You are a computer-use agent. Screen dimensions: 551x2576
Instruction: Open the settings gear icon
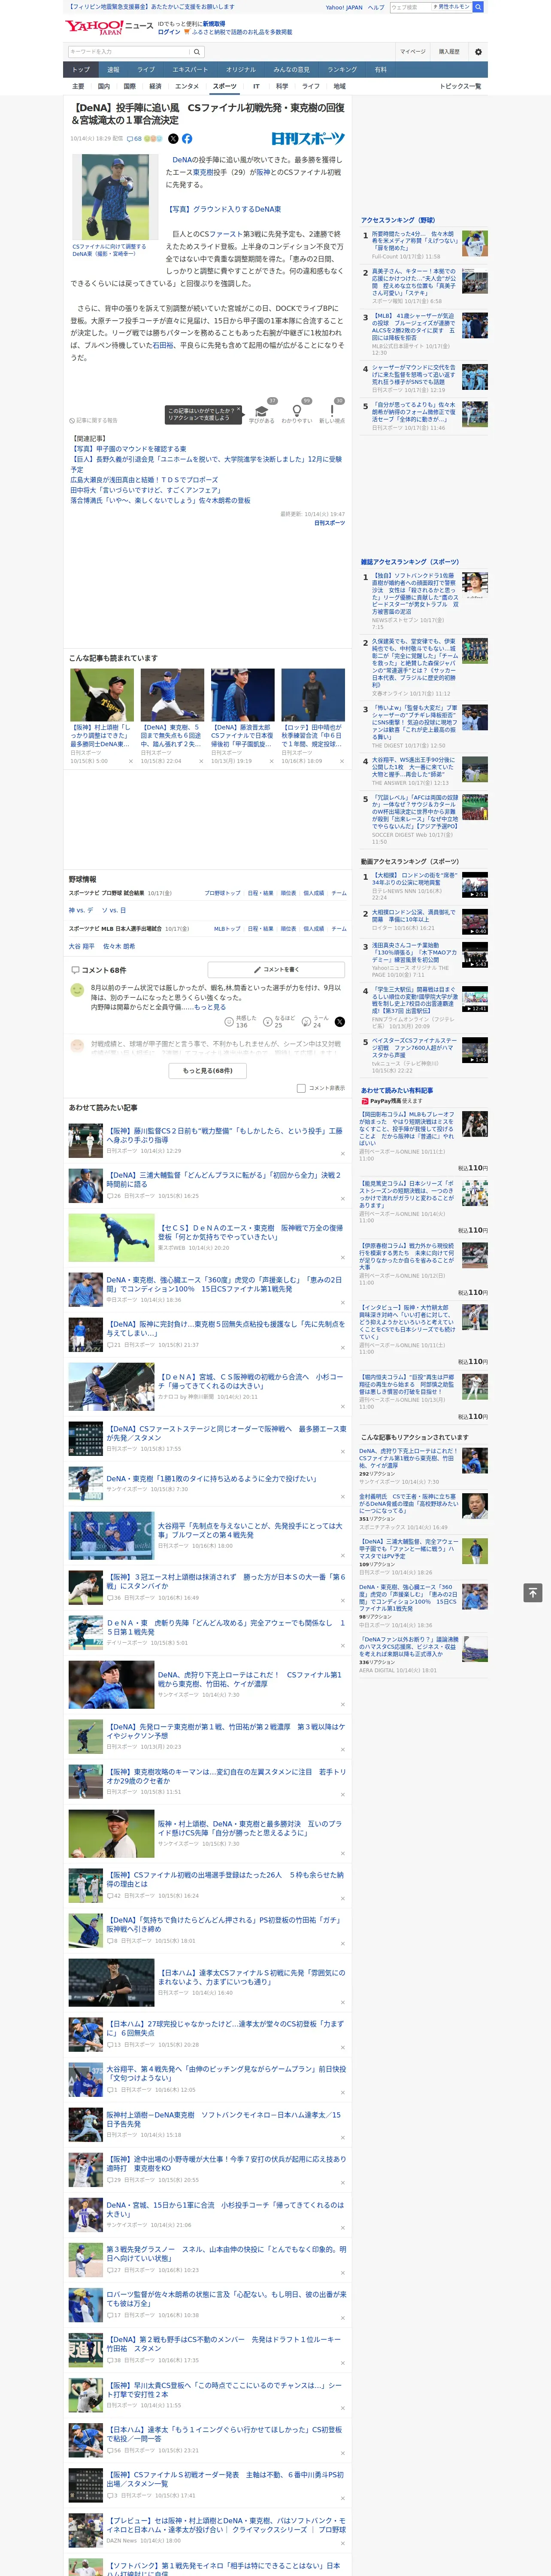coord(478,52)
